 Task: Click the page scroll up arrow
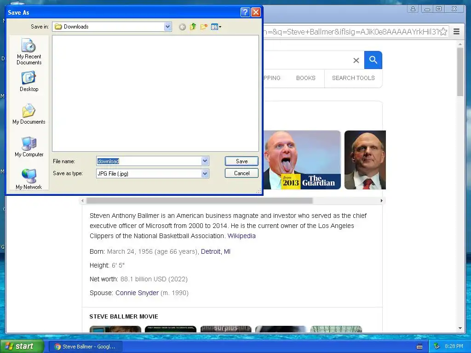click(x=460, y=44)
